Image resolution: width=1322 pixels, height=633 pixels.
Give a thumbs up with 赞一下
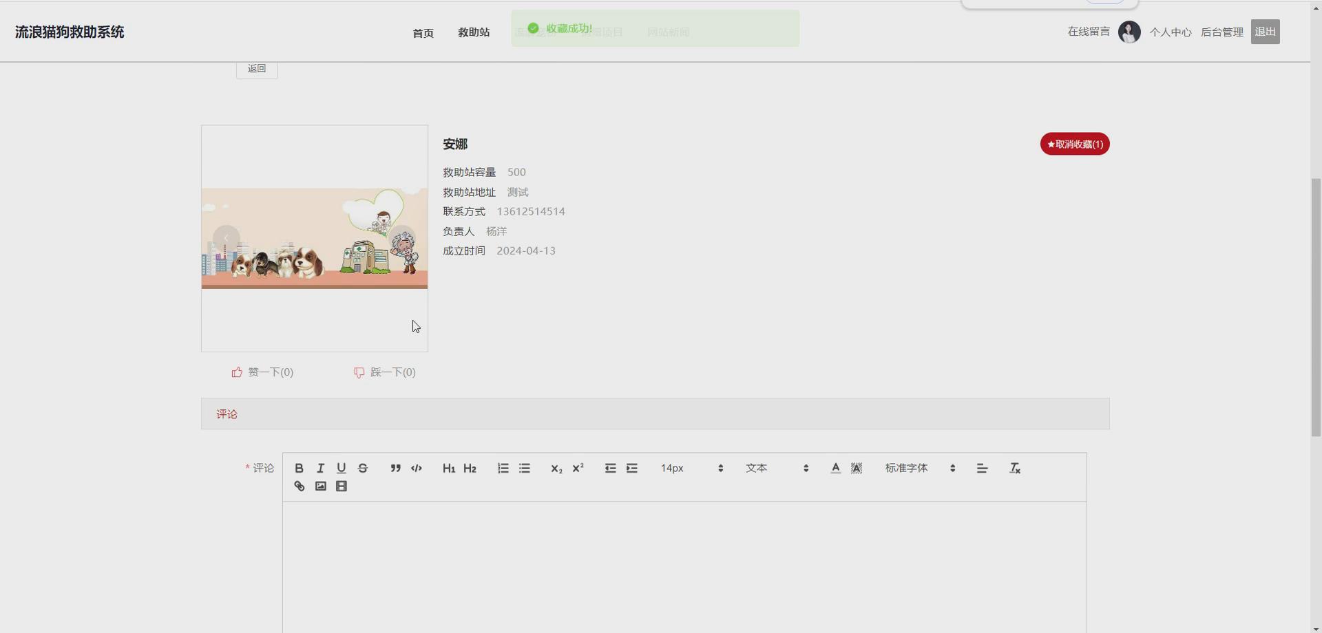point(262,372)
